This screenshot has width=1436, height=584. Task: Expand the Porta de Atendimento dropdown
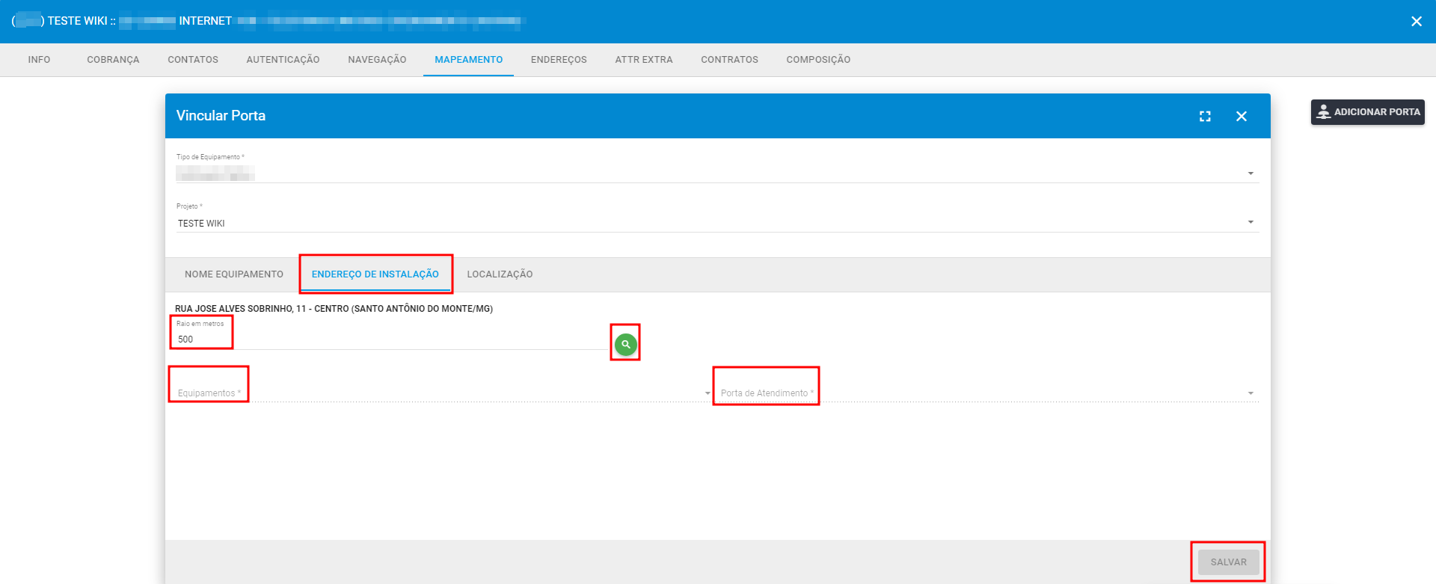point(988,393)
